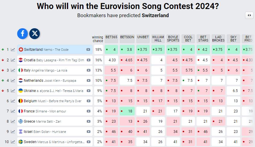
Task: Play video for Israel's Hurricane
Action: (x=89, y=132)
